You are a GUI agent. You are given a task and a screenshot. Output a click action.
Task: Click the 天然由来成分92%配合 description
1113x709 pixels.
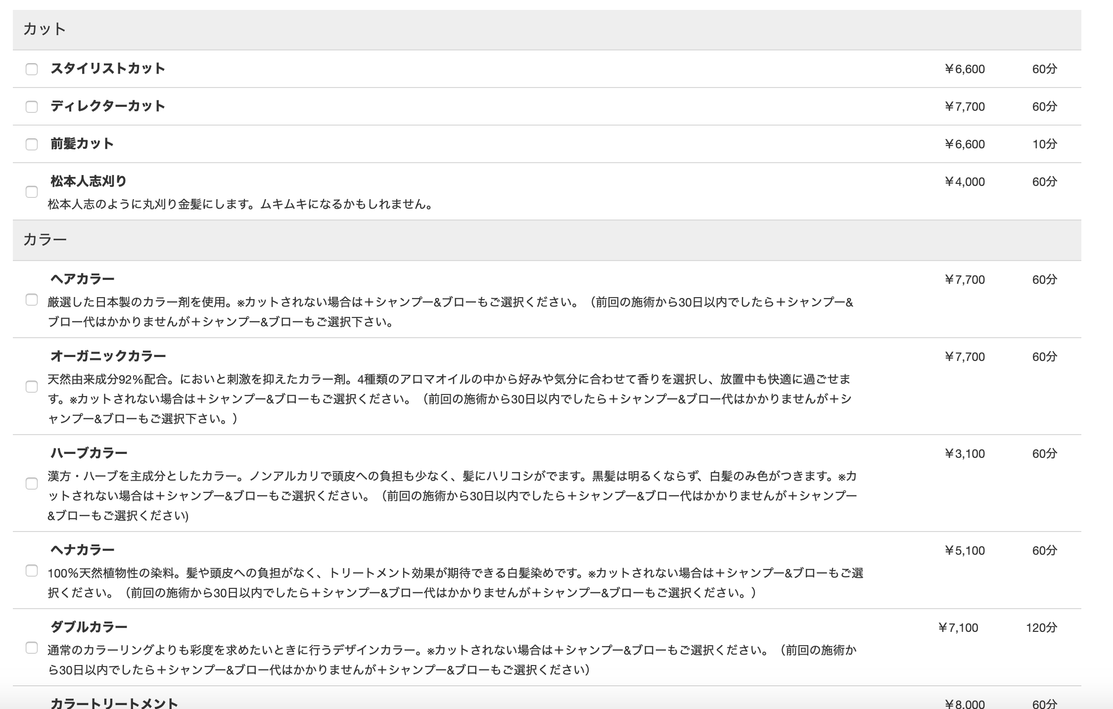click(x=449, y=399)
